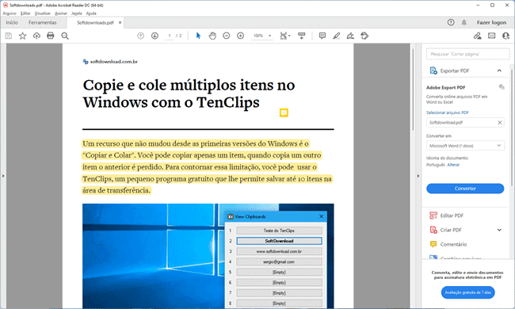Share a link to this file
Image resolution: width=515 pixels, height=309 pixels.
(477, 36)
